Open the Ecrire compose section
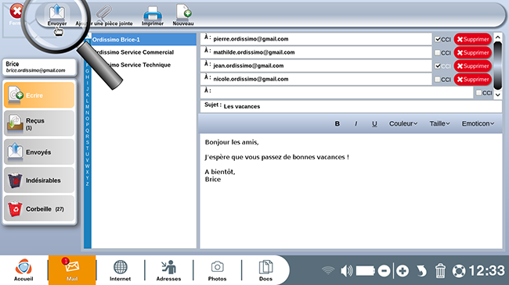 39,95
